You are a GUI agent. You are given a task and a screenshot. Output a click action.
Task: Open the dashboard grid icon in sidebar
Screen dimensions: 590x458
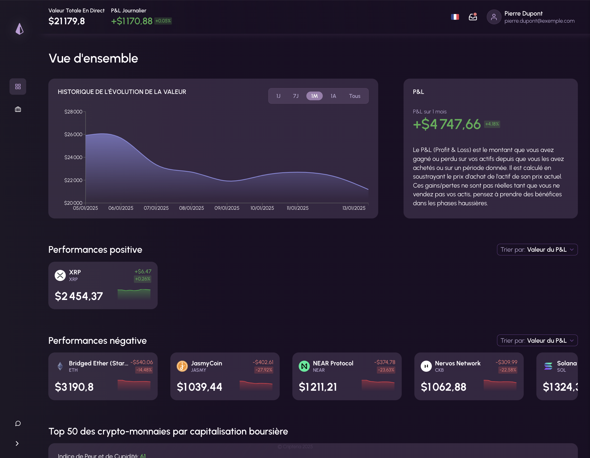point(18,86)
